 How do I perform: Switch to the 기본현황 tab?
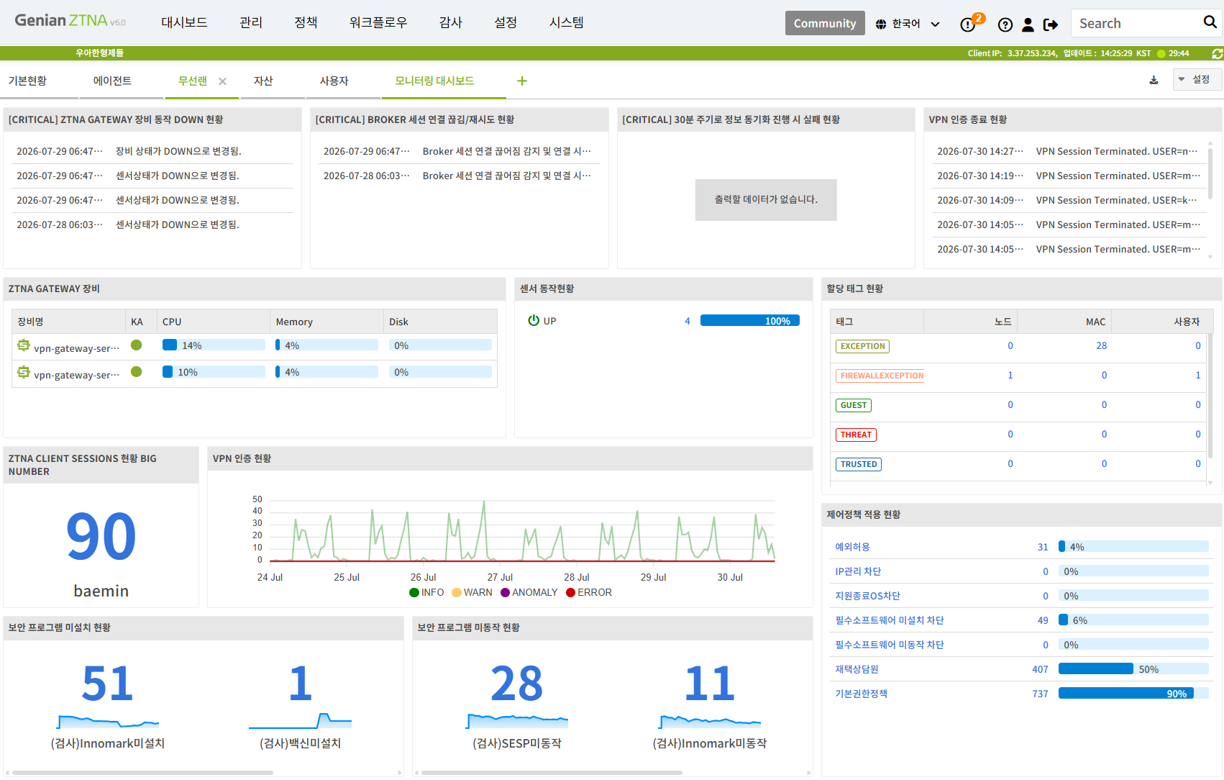(x=27, y=81)
